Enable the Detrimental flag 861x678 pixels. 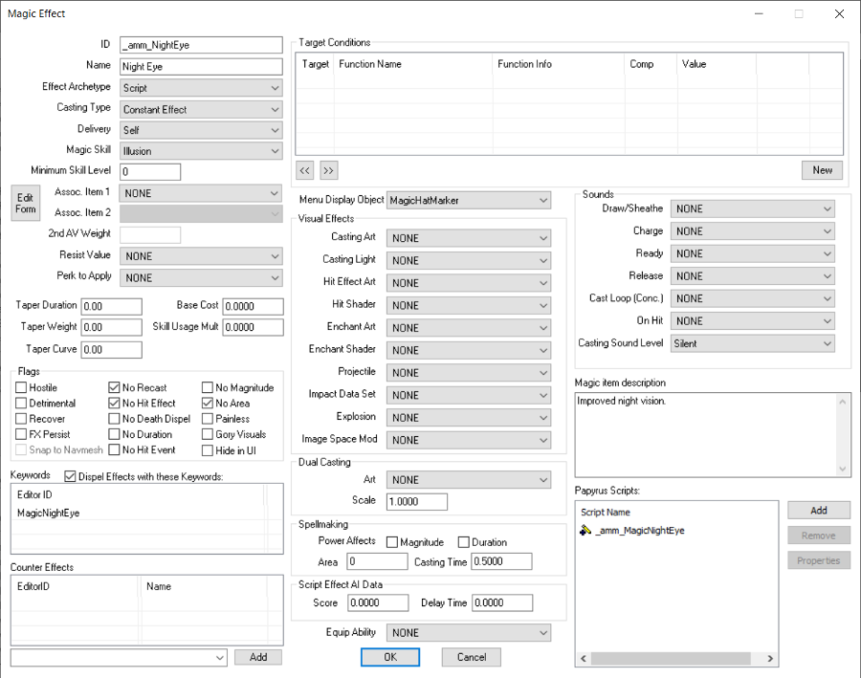click(21, 403)
